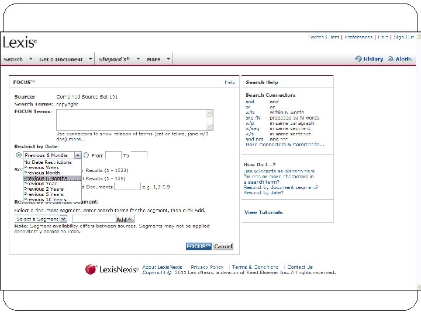The height and width of the screenshot is (315, 421).
Task: Click the More tab
Action: (x=154, y=59)
